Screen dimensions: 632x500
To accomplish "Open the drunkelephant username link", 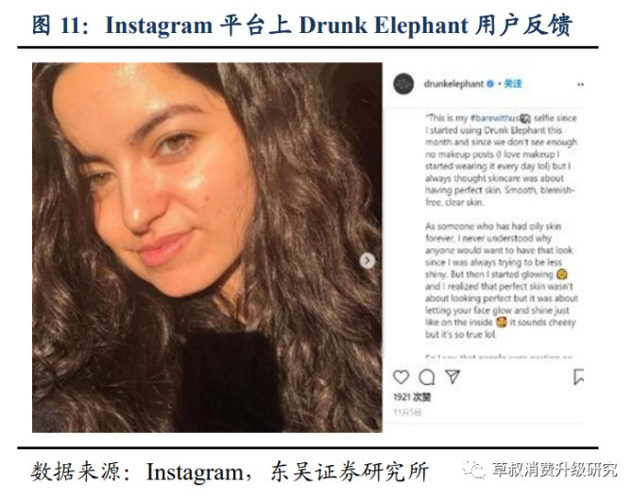I will [453, 84].
